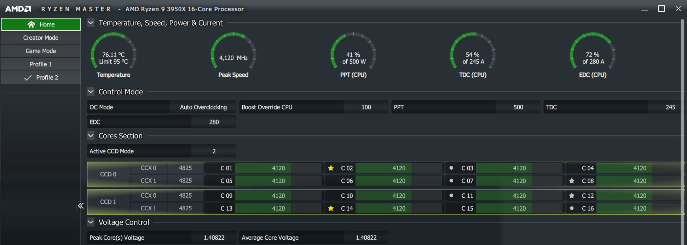
Task: Click the Peak Core(s) Voltage value 1.40822
Action: (x=214, y=238)
